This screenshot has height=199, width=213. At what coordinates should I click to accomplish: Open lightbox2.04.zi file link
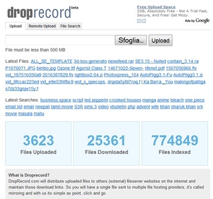coord(89,75)
